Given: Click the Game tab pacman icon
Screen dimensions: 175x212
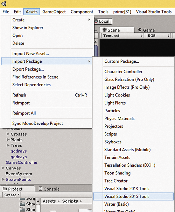Looking at the screenshot, I should pyautogui.click(x=140, y=30).
